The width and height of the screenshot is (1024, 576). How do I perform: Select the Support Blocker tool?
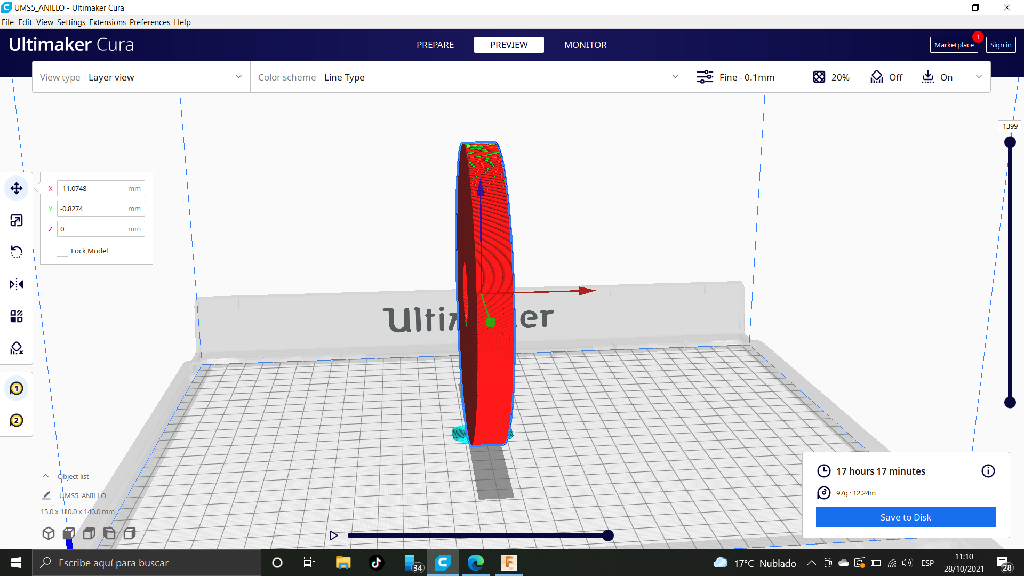(17, 348)
